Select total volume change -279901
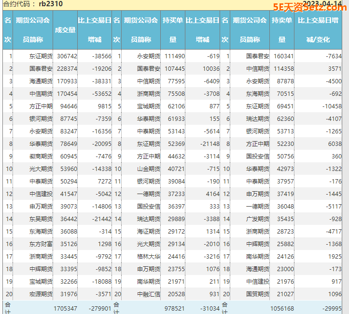The image size is (349, 314). (x=100, y=308)
